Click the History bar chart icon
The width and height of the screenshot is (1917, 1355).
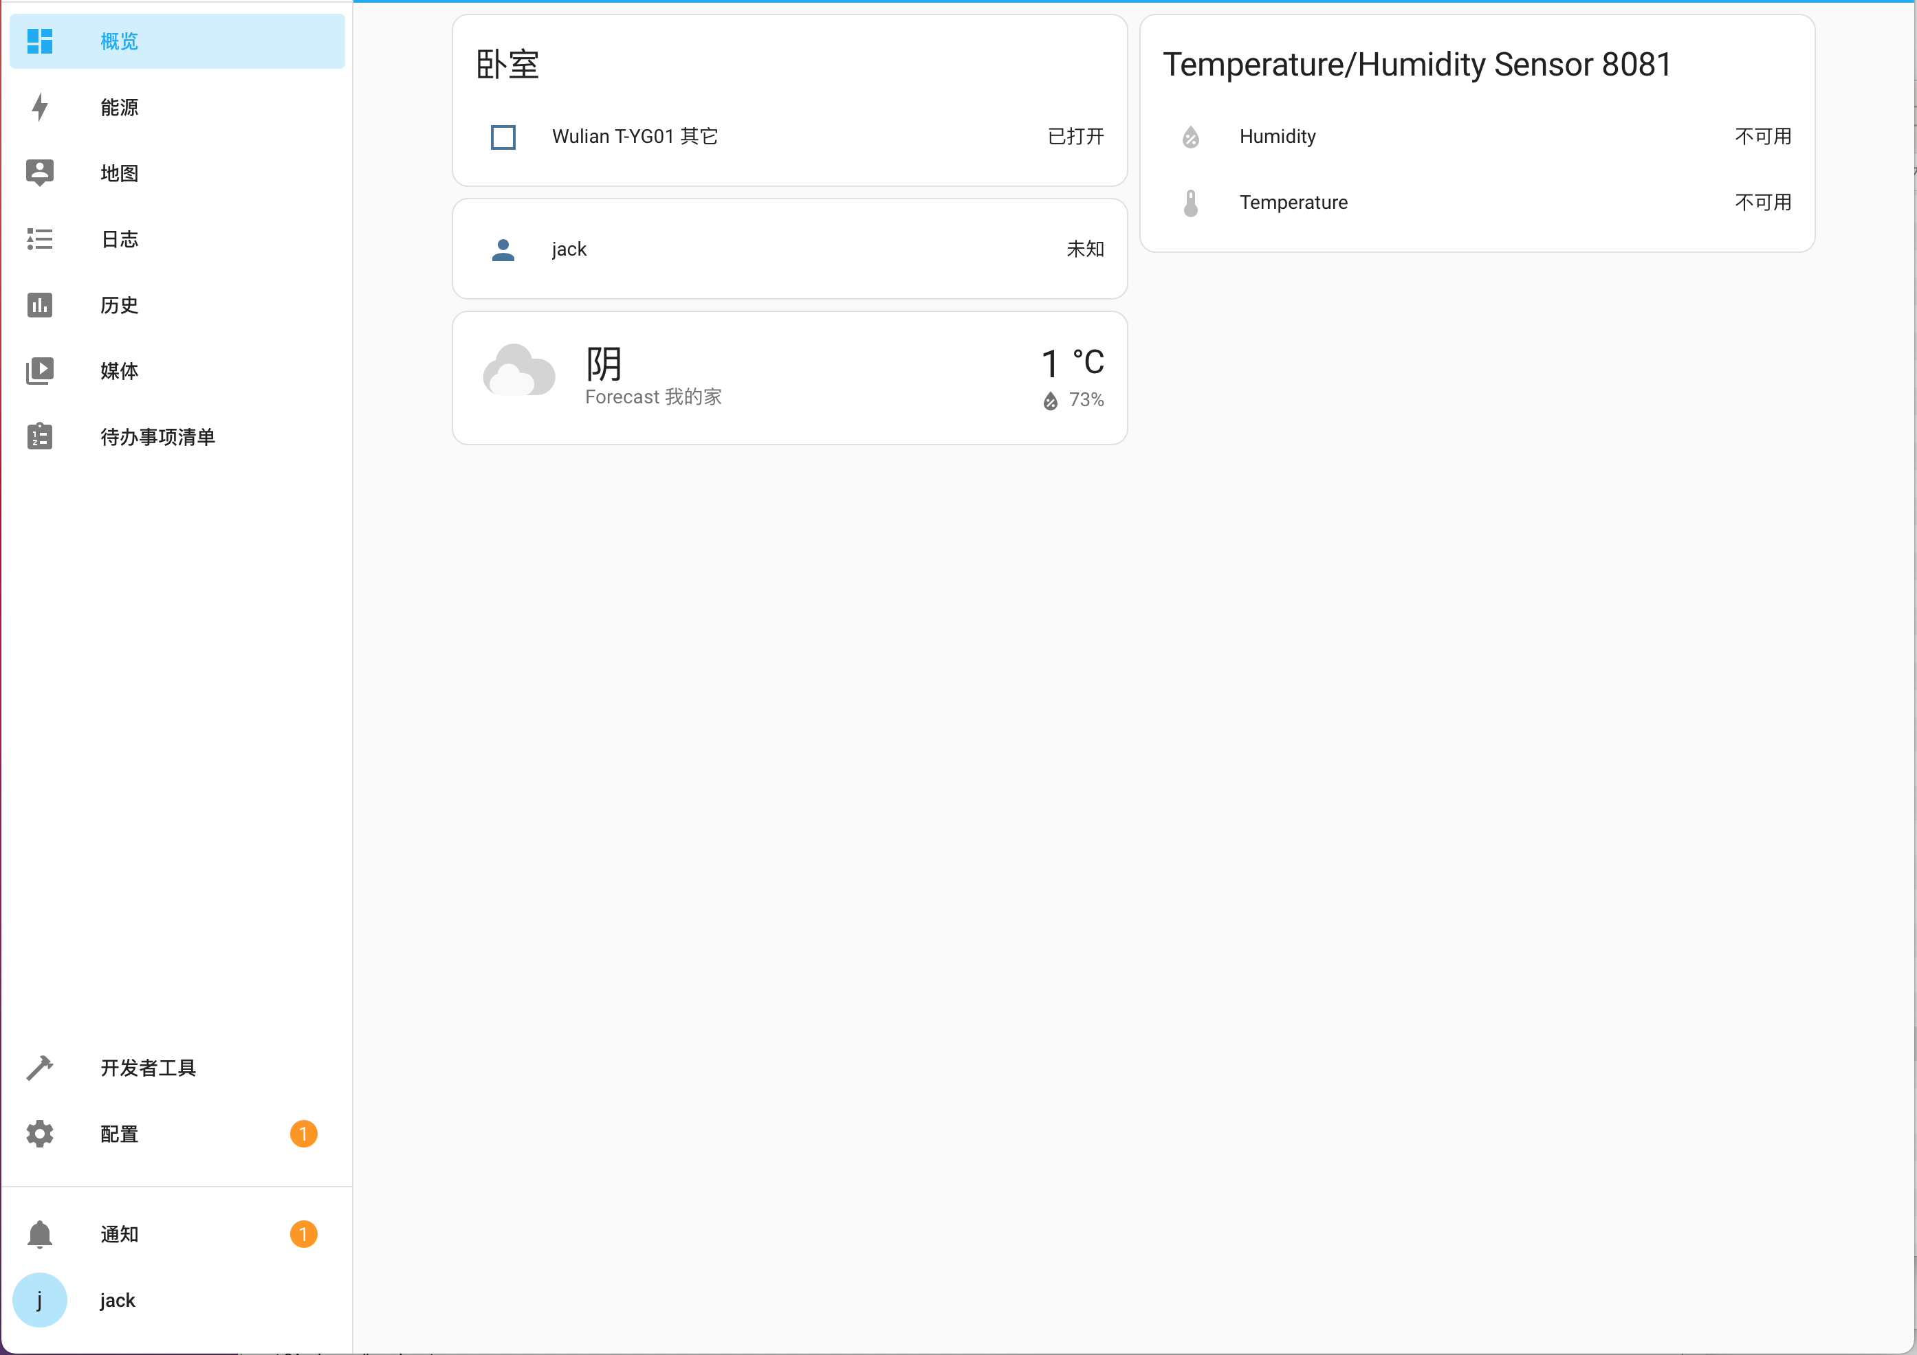[39, 304]
